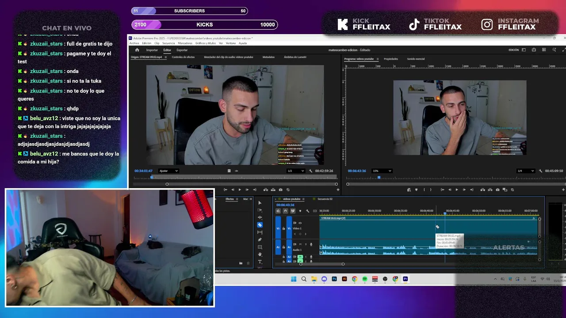
Task: Switch to the Ámbitos de Lumetri tab
Action: (295, 57)
